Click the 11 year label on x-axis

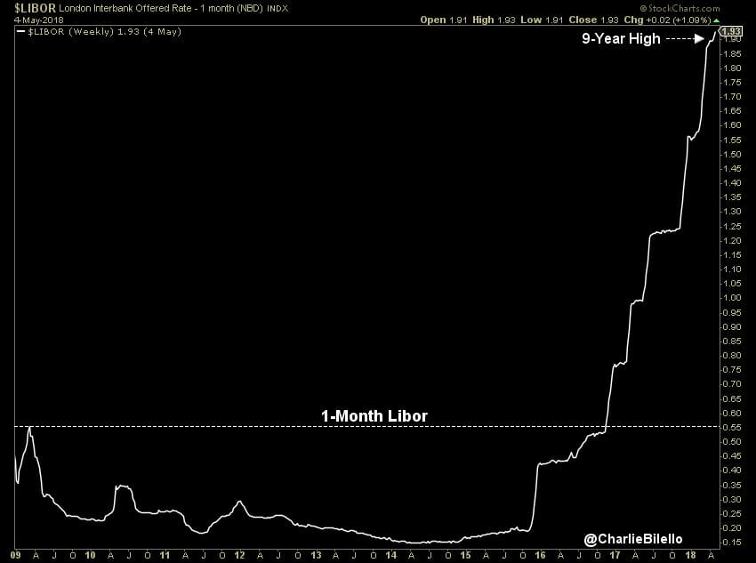click(x=165, y=555)
